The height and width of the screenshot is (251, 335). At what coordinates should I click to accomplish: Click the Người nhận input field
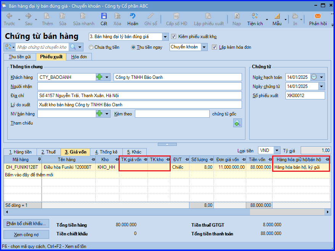tap(140, 86)
